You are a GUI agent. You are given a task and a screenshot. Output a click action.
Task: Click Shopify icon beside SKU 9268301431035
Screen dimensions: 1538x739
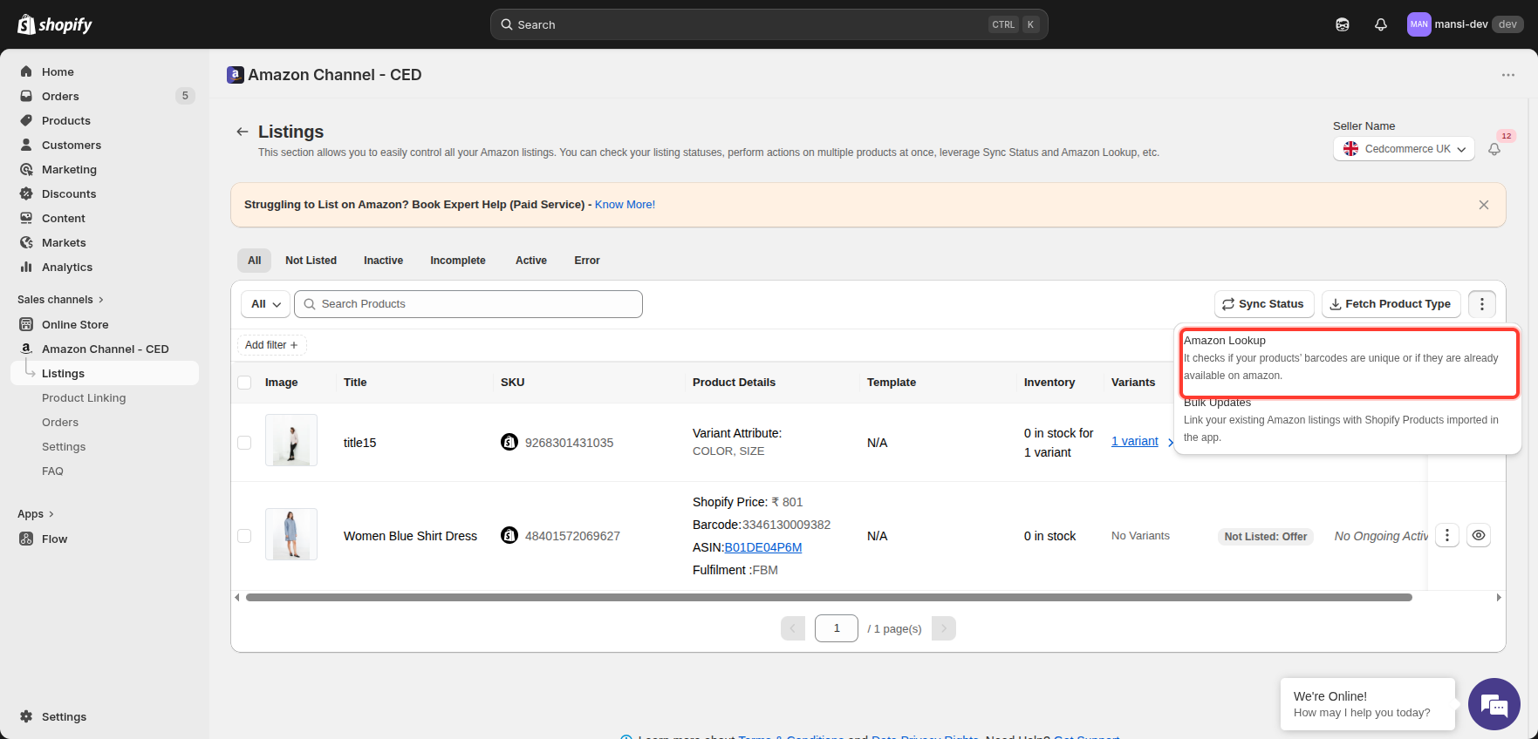(509, 442)
